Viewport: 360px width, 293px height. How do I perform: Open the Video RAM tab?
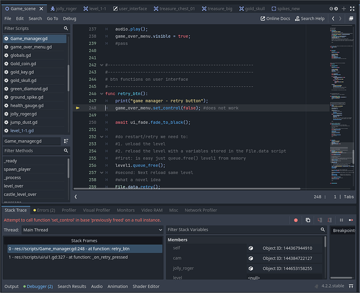[152, 210]
